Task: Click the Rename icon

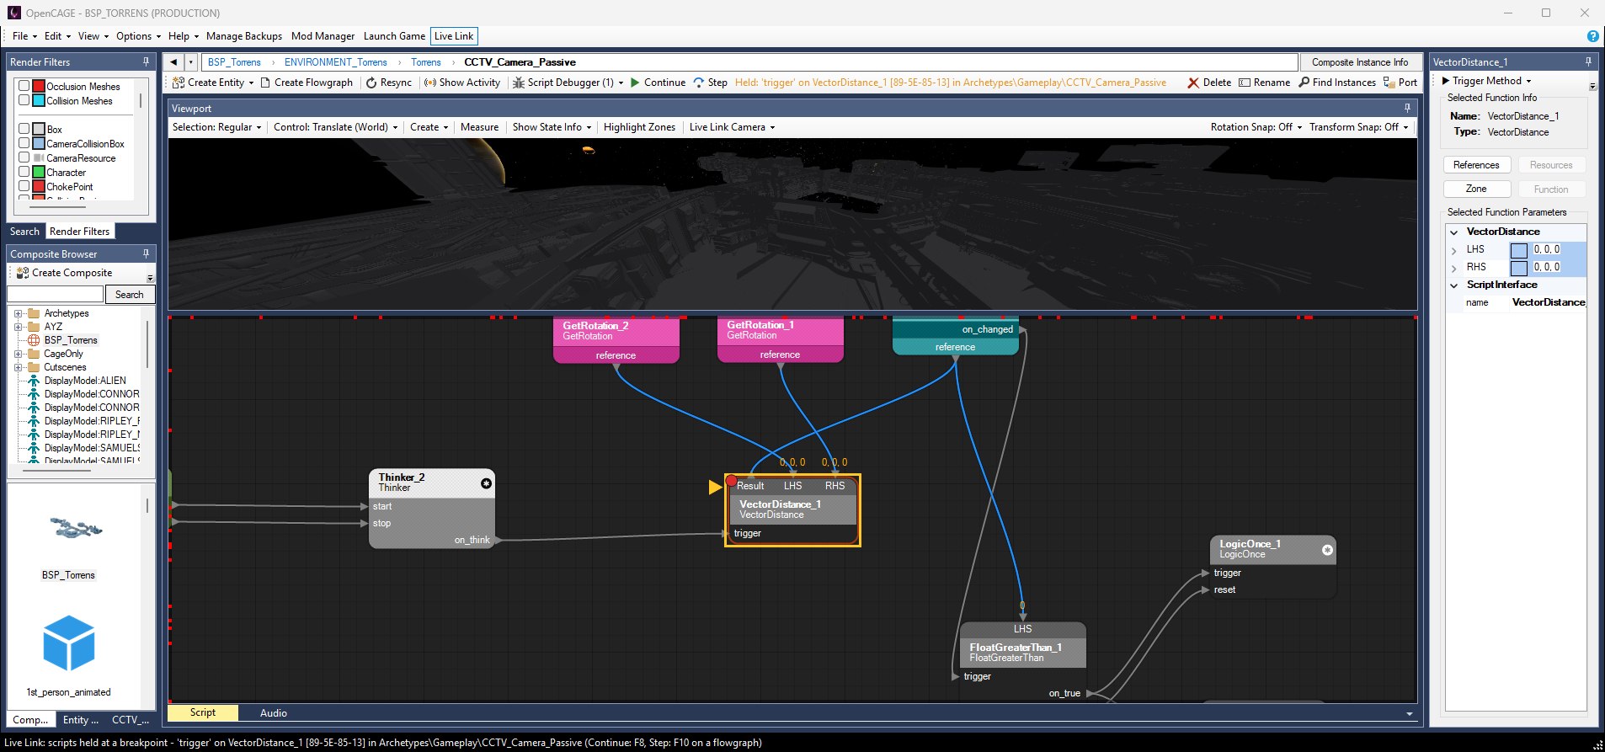Action: (1245, 83)
